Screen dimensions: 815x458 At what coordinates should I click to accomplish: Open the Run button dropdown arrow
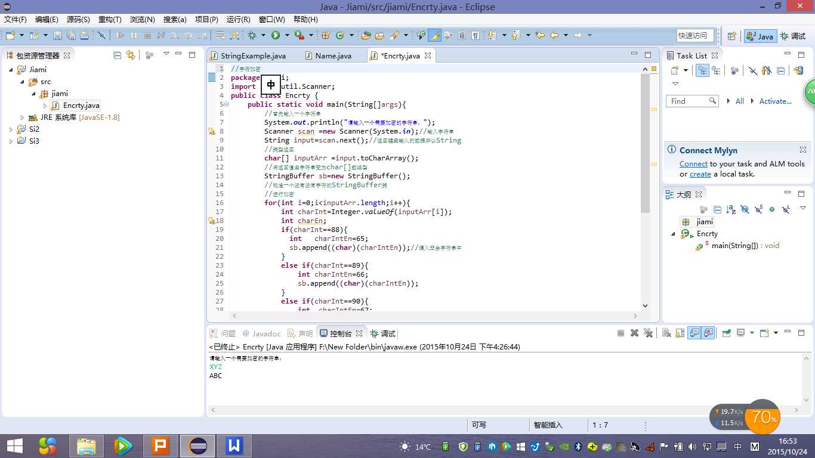(287, 36)
